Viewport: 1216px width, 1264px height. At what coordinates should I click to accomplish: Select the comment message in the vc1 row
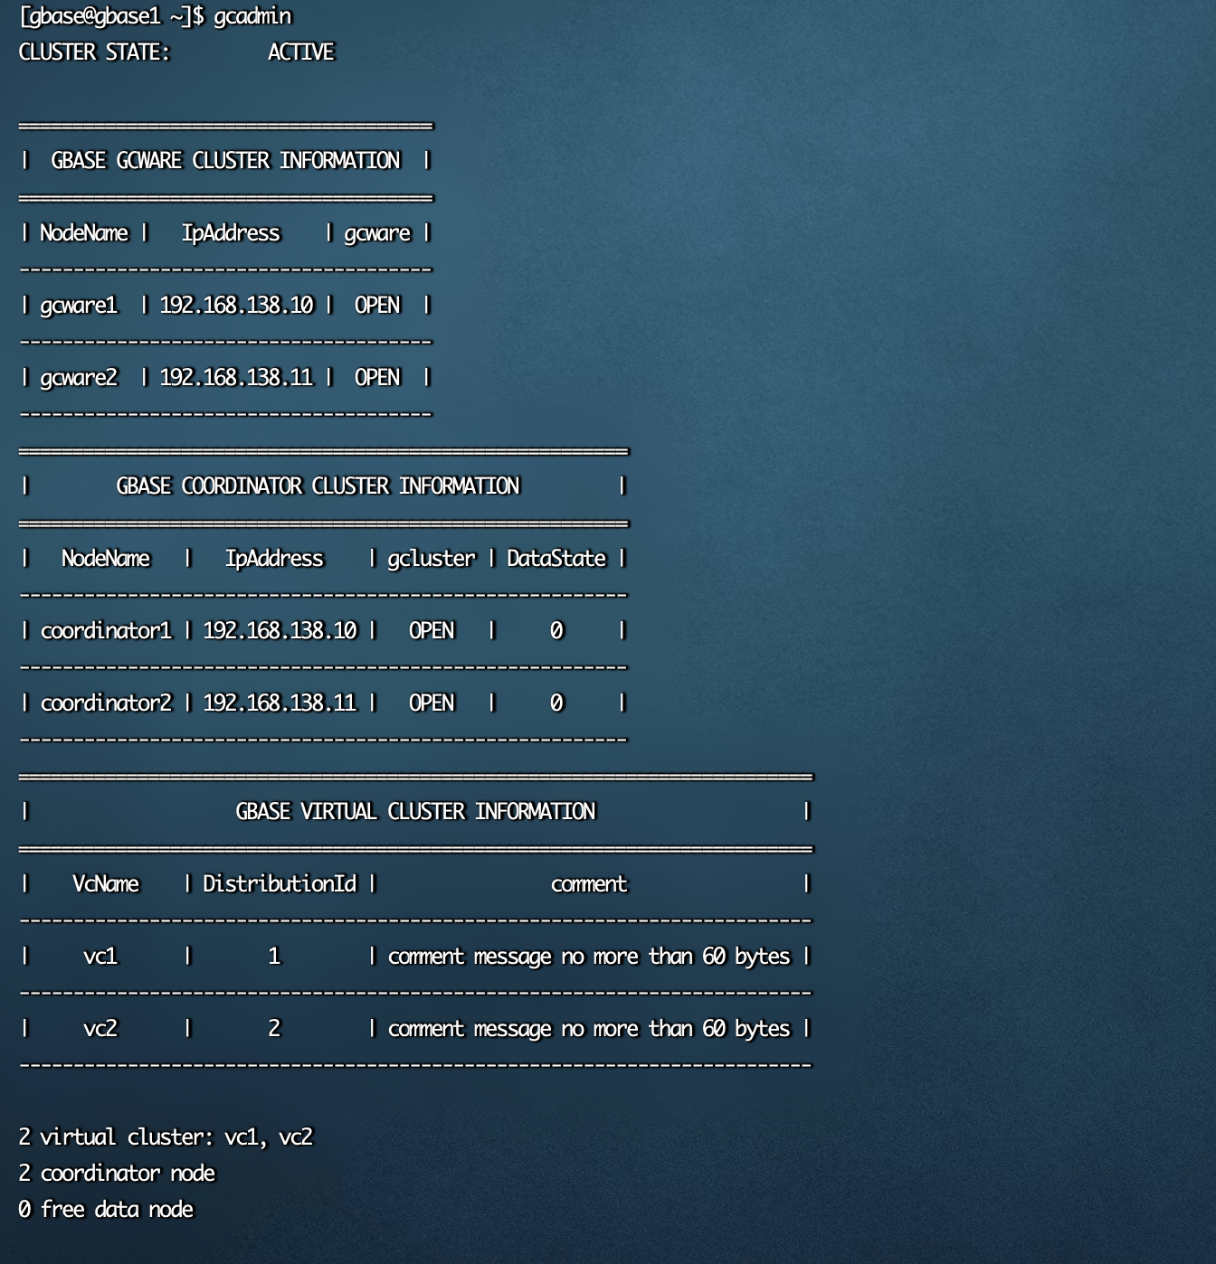pyautogui.click(x=589, y=957)
